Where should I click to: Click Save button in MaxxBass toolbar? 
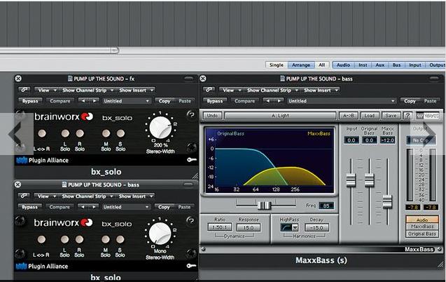click(391, 115)
